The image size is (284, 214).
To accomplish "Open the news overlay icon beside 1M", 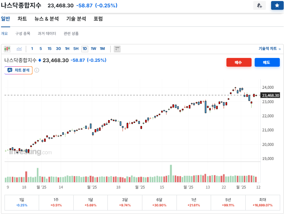I will [x=117, y=49].
